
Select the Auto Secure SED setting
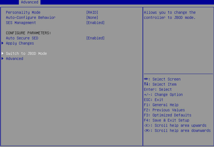point(22,38)
